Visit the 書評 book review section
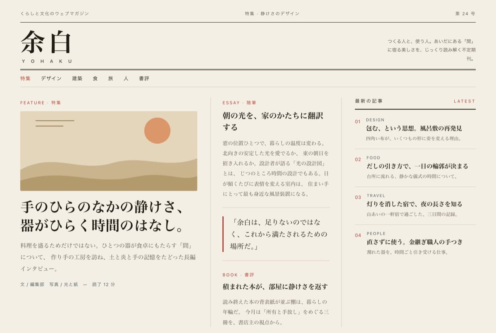 (x=144, y=78)
